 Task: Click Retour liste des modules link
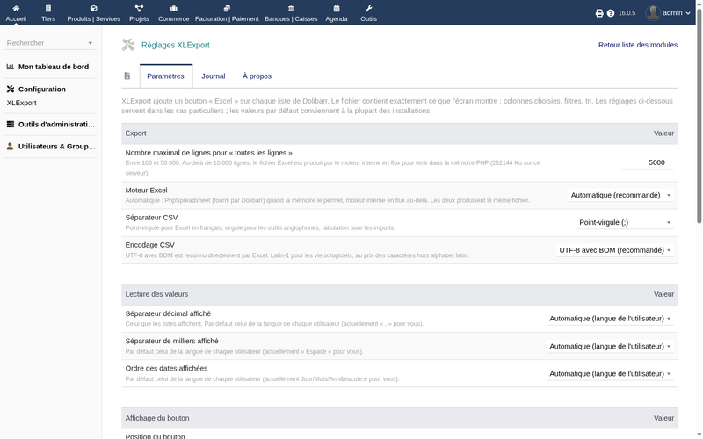coord(638,45)
